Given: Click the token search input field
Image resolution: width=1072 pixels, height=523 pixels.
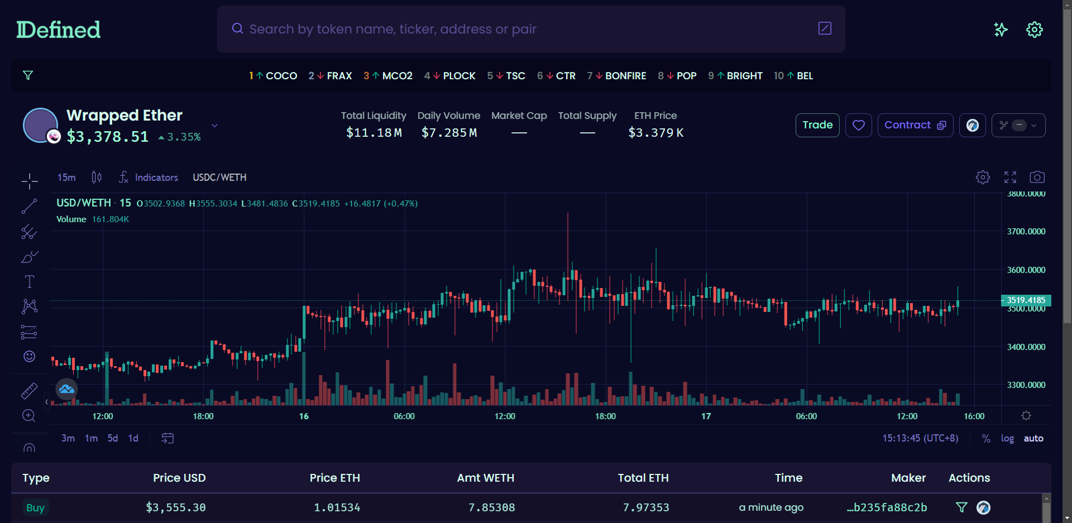Looking at the screenshot, I should 530,29.
